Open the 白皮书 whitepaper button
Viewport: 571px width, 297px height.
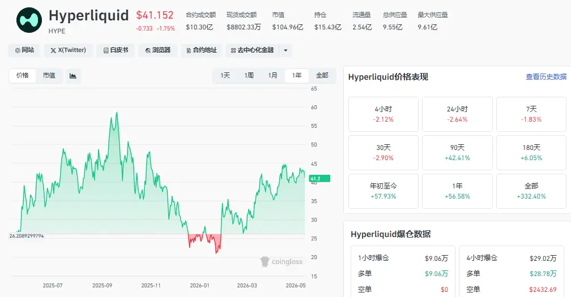click(x=116, y=50)
